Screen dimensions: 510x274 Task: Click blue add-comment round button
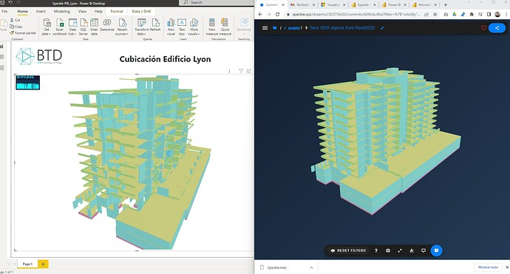pyautogui.click(x=437, y=250)
